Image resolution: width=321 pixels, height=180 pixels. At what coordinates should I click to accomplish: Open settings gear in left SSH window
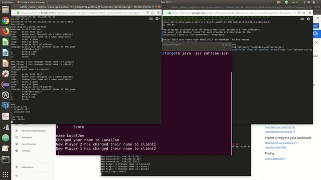157,18
